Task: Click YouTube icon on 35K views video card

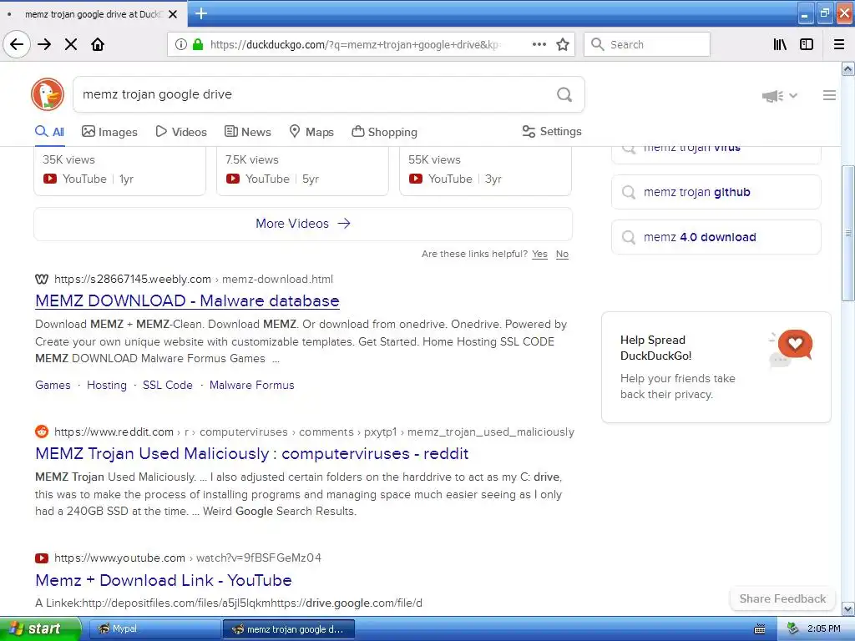Action: (x=49, y=179)
